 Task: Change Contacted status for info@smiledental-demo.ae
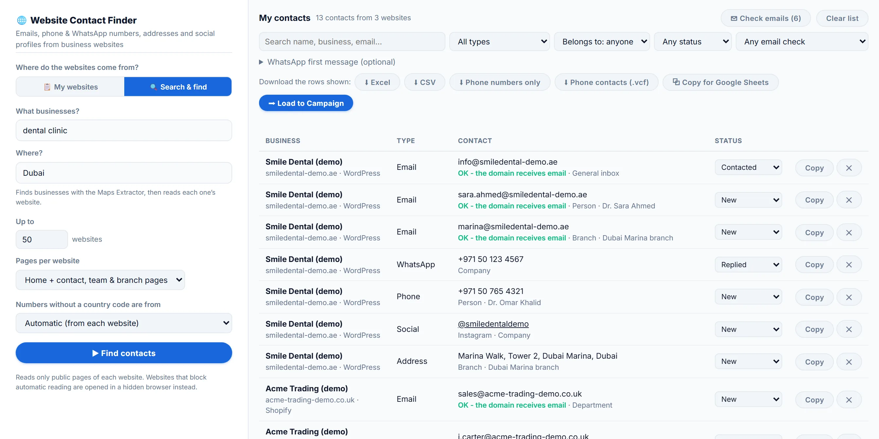point(748,167)
